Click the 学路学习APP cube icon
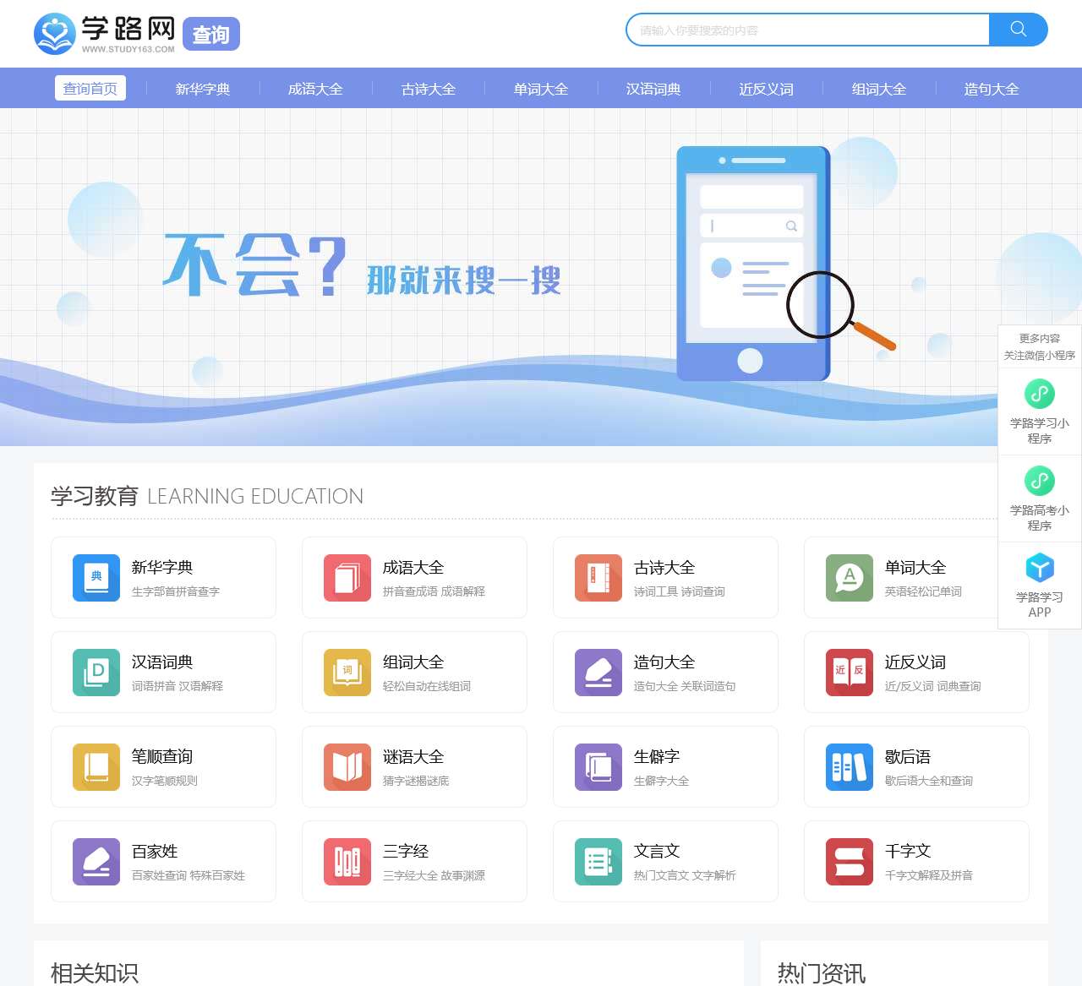The image size is (1082, 986). point(1039,569)
